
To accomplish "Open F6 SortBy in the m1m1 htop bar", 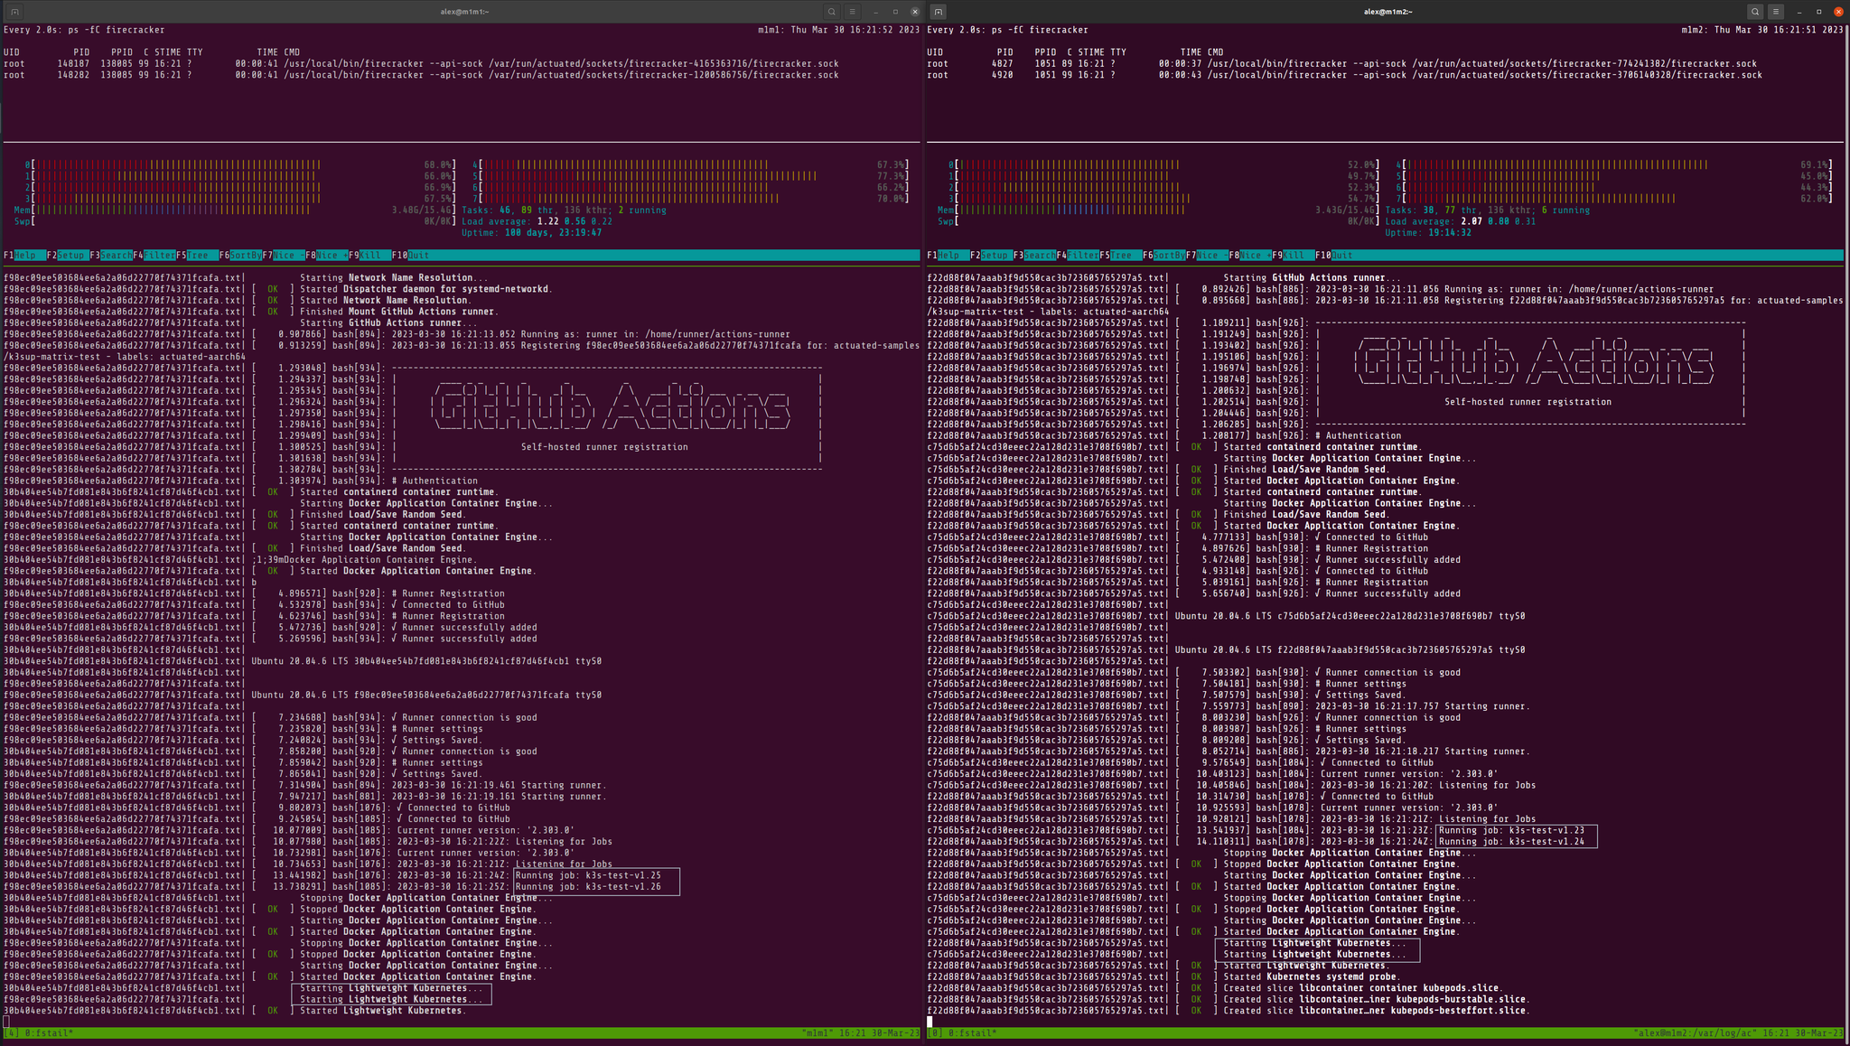I will pyautogui.click(x=239, y=256).
